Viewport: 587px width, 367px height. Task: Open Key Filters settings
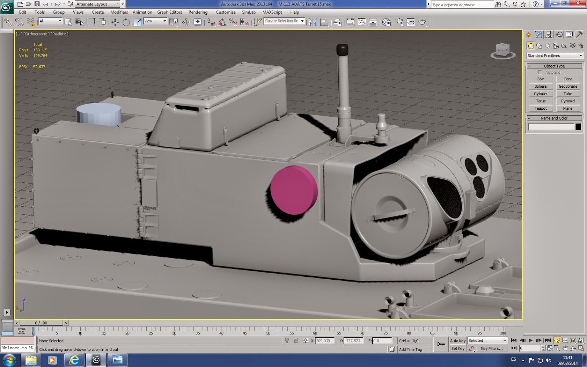492,348
